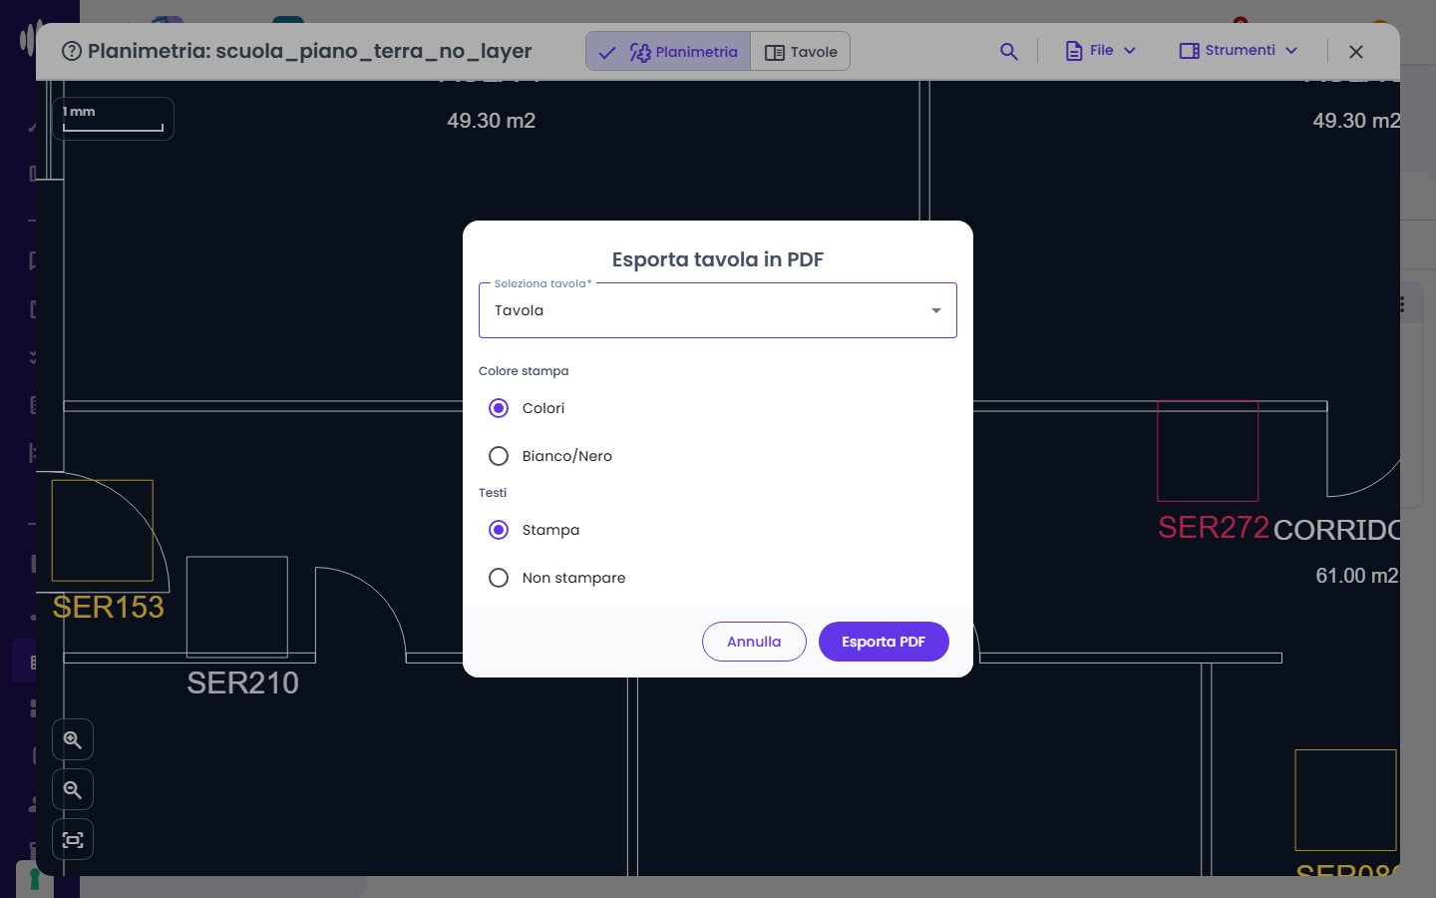Close the Planimetria viewer with the X
Image resolution: width=1436 pixels, height=898 pixels.
[1356, 52]
